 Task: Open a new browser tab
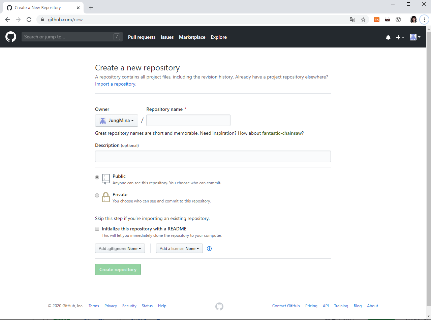click(x=91, y=8)
